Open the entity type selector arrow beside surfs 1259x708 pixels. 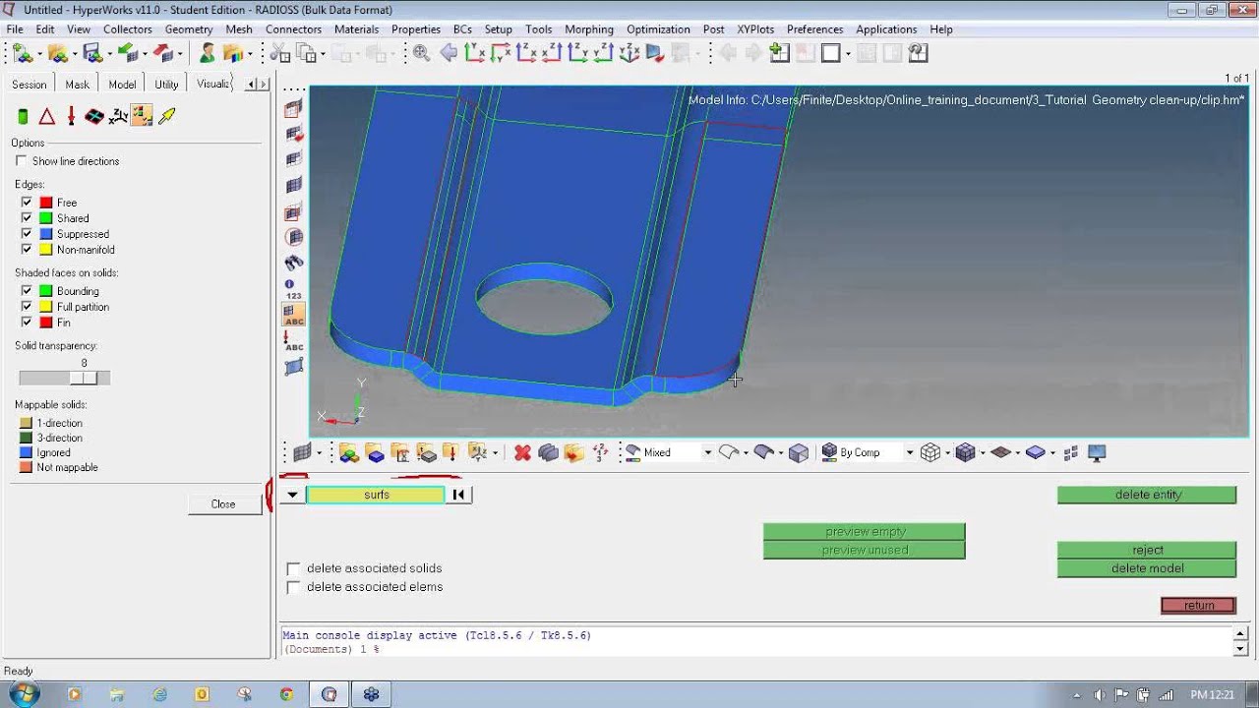(x=292, y=495)
